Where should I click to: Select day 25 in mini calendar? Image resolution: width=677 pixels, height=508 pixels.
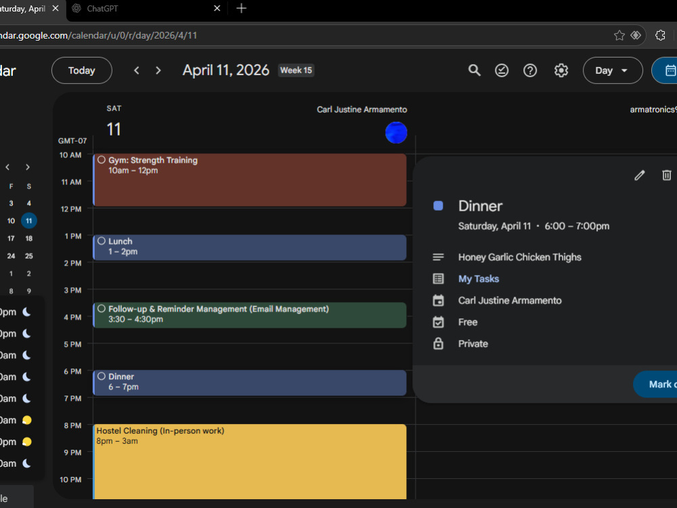[29, 256]
